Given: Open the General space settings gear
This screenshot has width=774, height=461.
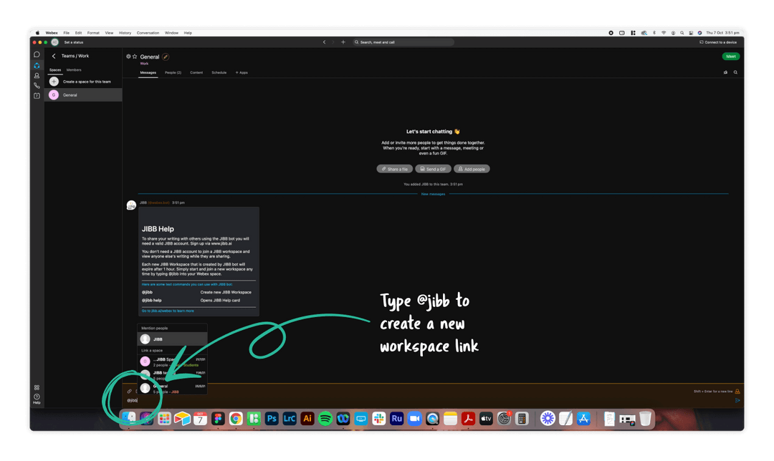Looking at the screenshot, I should click(128, 57).
